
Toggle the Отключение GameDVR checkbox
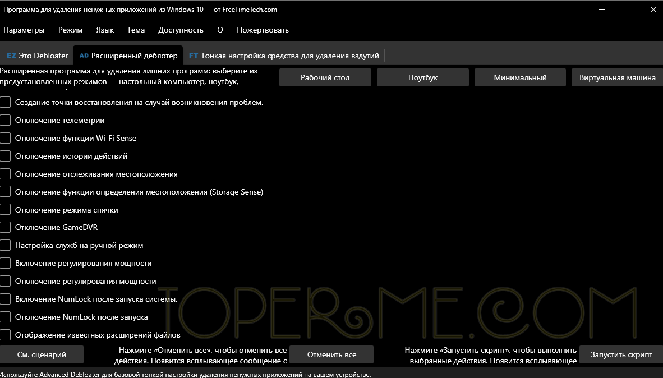5,228
